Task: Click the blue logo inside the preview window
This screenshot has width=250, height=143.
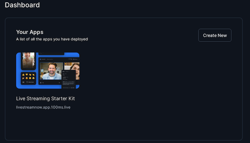Action: click(x=40, y=59)
